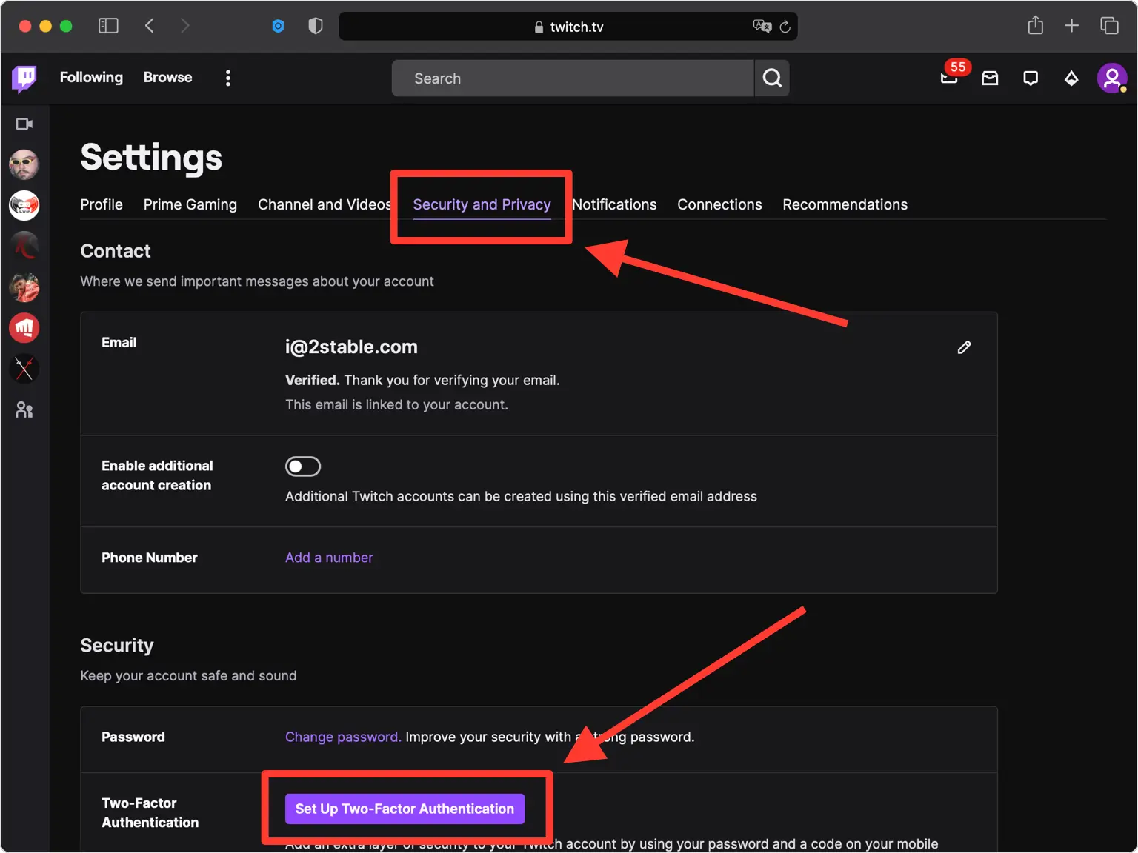This screenshot has height=853, width=1138.
Task: Open the red fist logo channel in sidebar
Action: [24, 328]
